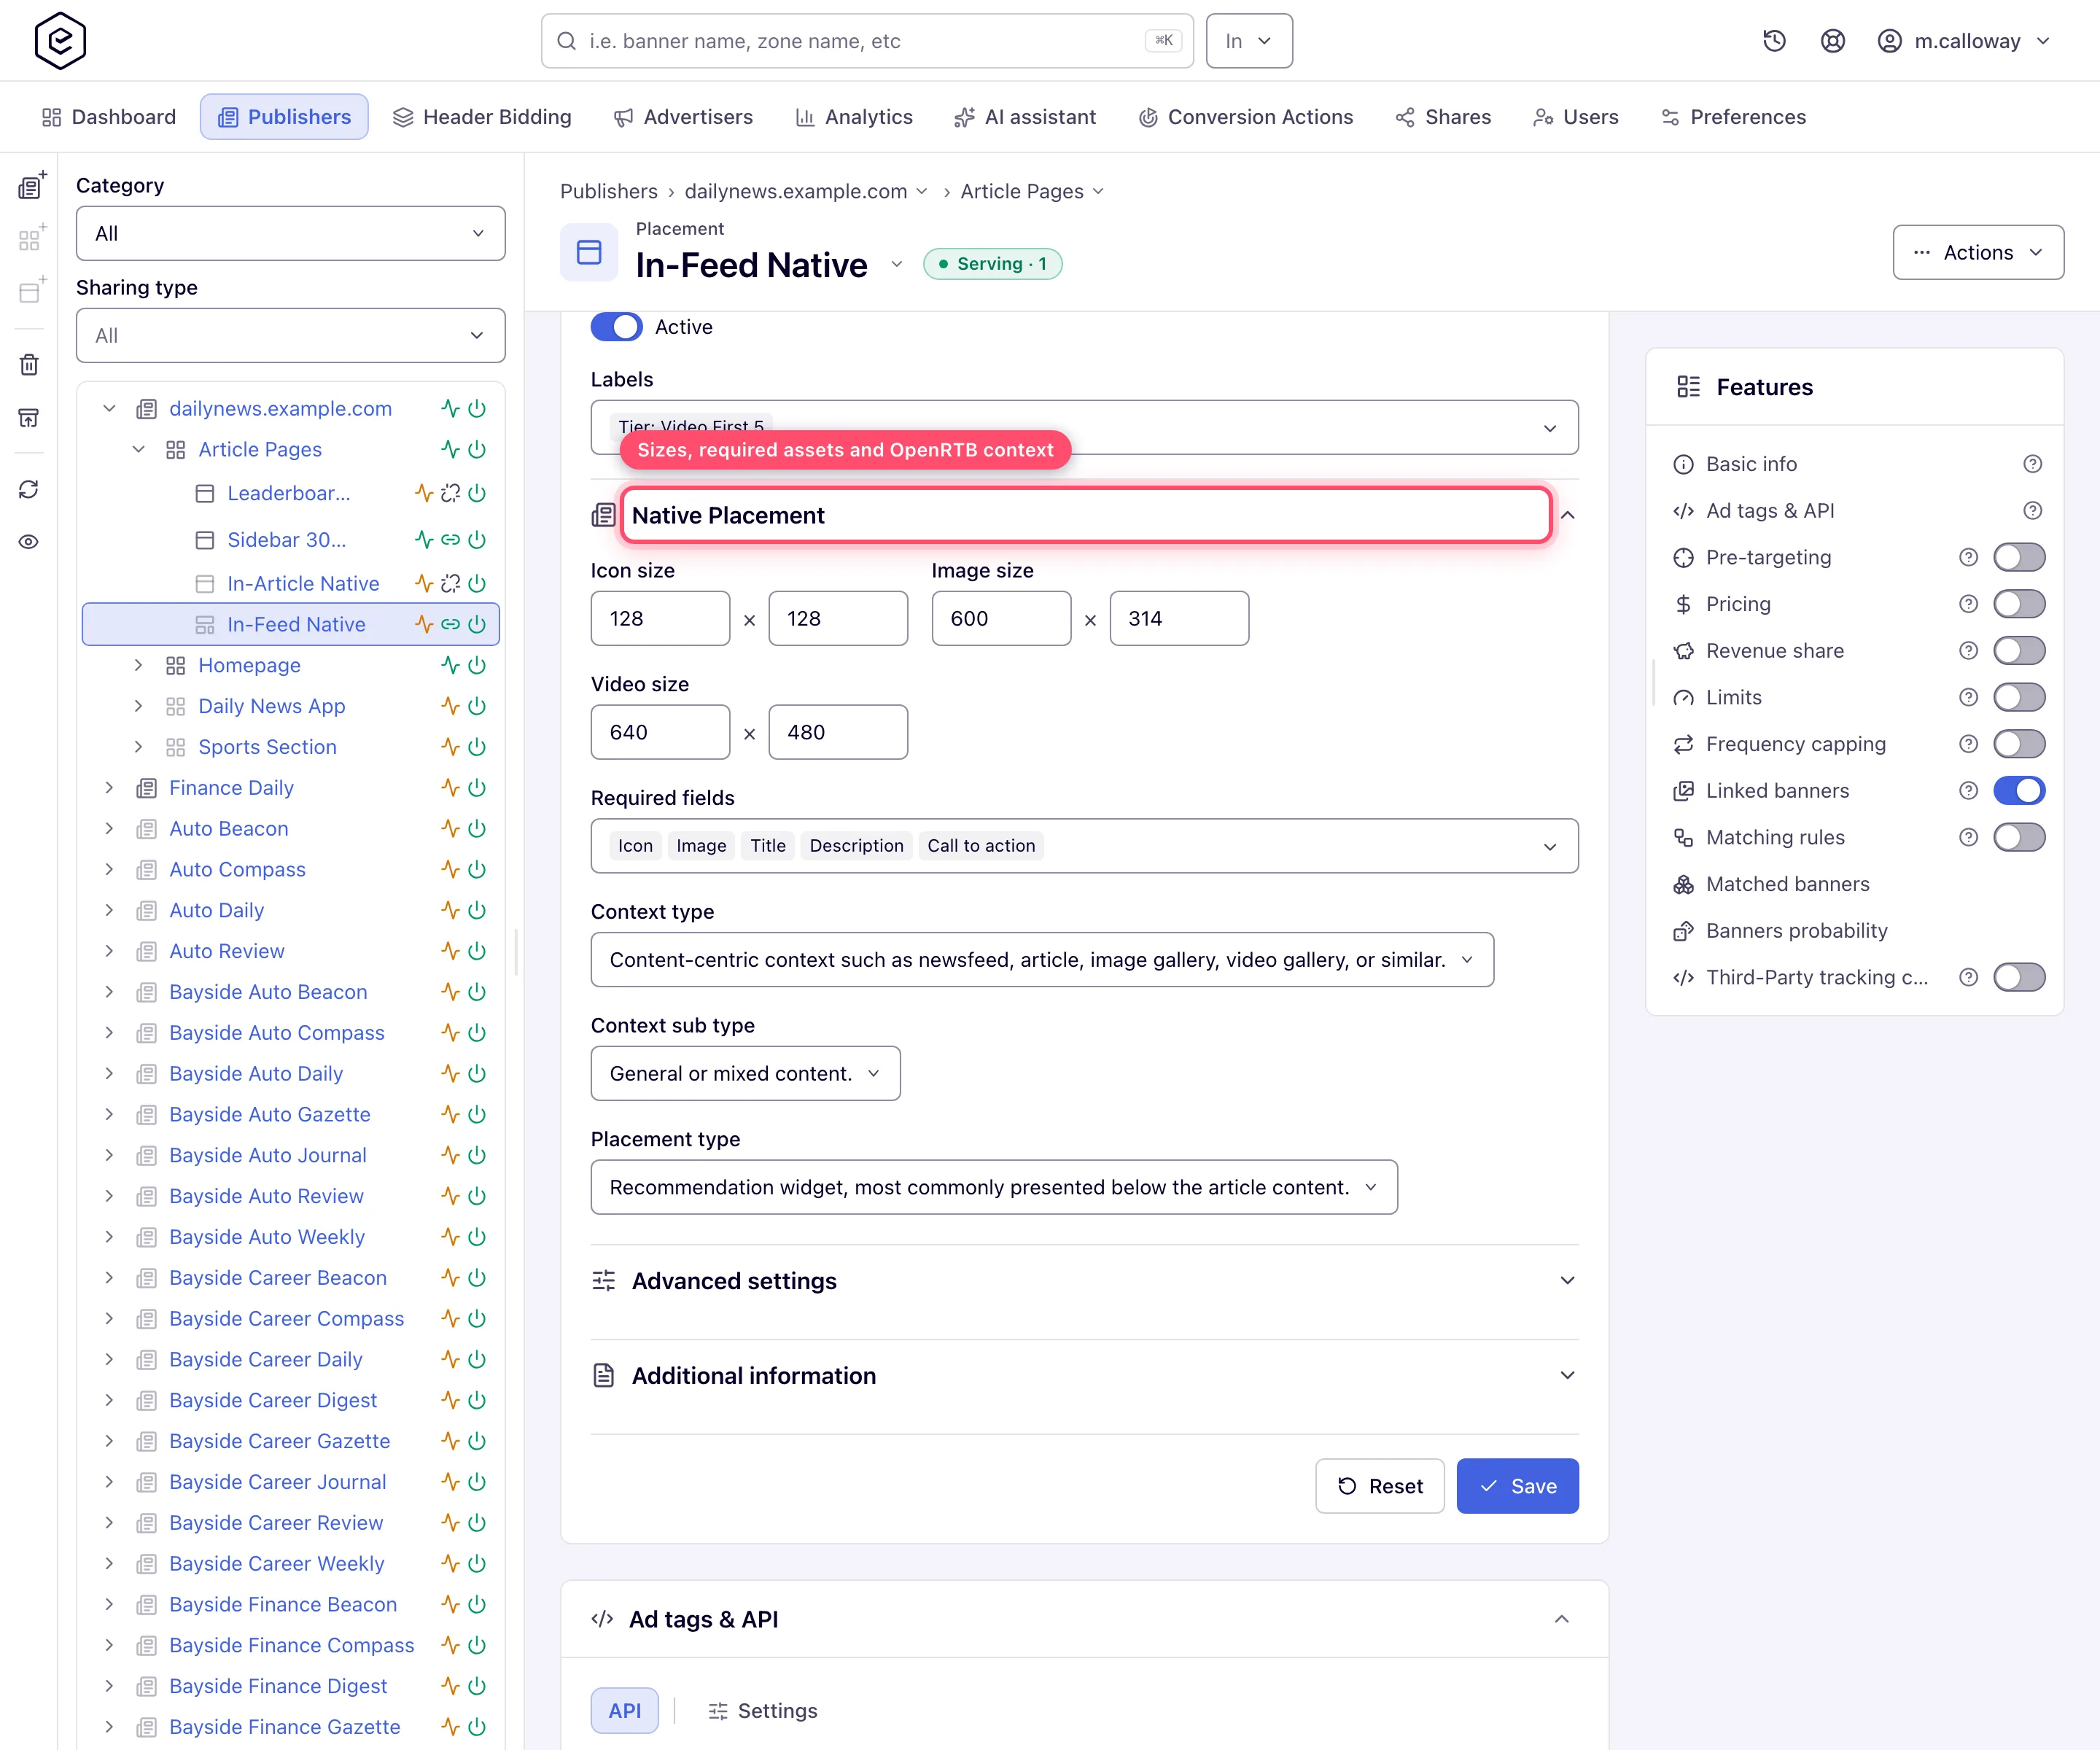2100x1750 pixels.
Task: Enable the Pricing feature toggle
Action: [2019, 604]
